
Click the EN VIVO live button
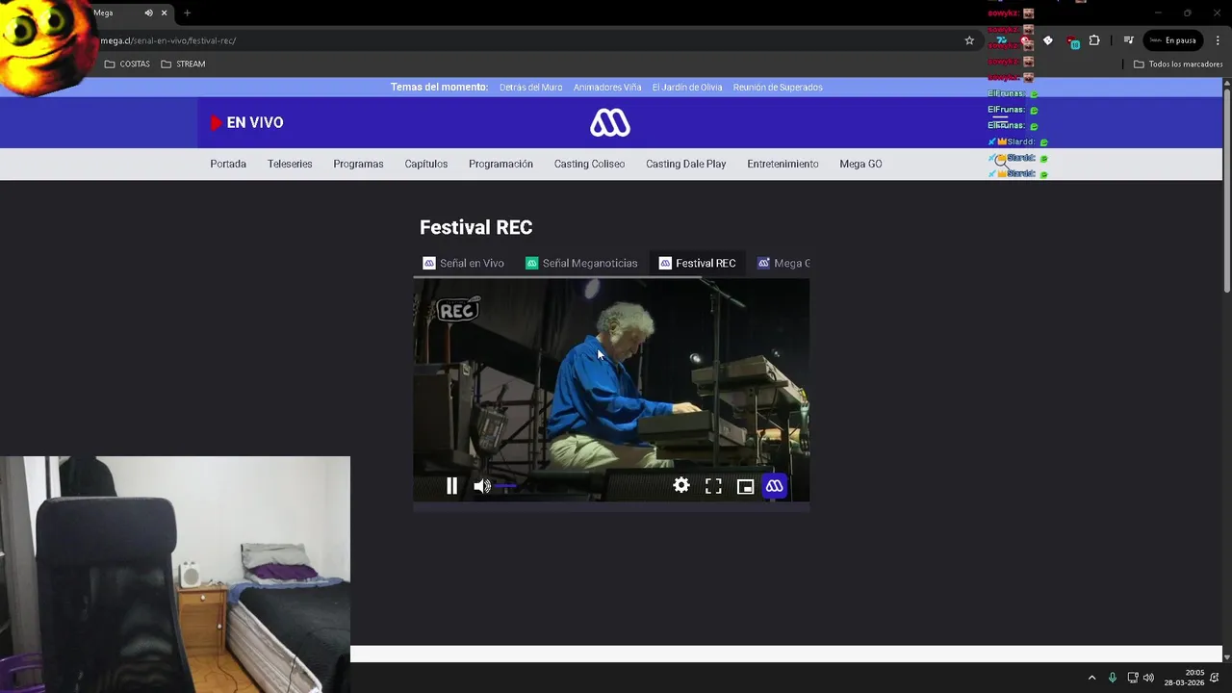click(246, 122)
